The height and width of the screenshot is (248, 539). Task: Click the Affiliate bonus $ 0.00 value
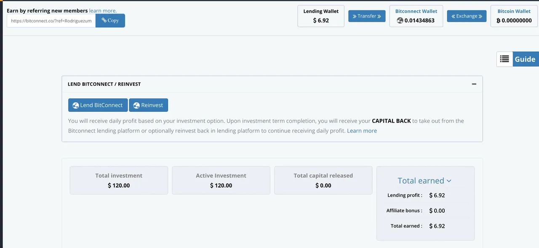click(x=437, y=211)
